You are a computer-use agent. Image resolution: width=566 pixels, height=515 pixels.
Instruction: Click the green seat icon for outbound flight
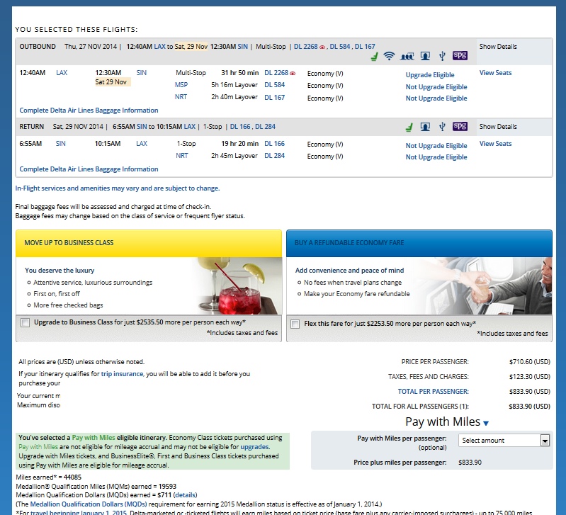[373, 56]
